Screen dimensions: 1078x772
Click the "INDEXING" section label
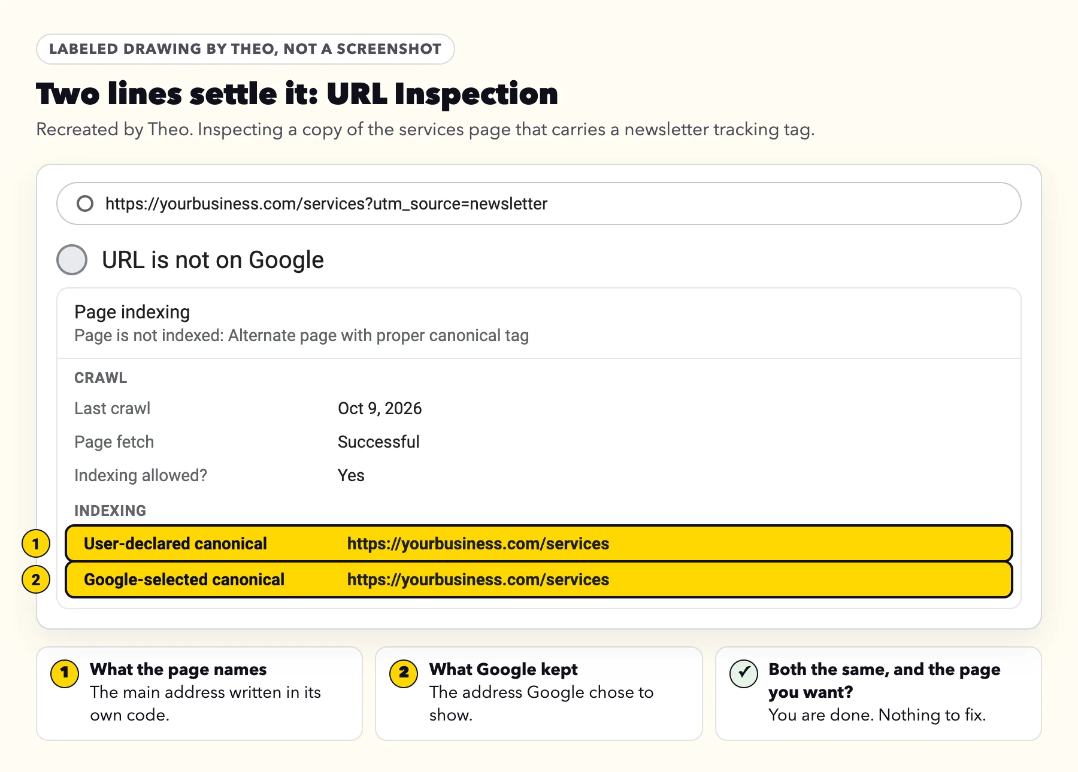point(110,511)
